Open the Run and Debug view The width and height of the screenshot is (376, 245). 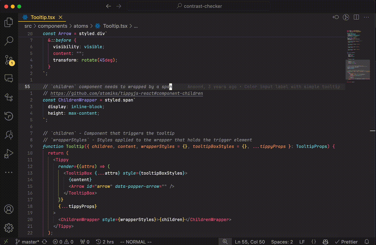pyautogui.click(x=8, y=153)
